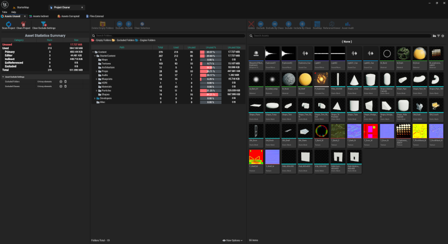Collapse the Asset Exclude Settings section
The width and height of the screenshot is (448, 244).
pos(3,76)
